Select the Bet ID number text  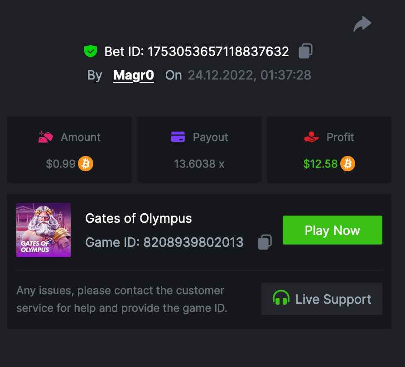(219, 52)
